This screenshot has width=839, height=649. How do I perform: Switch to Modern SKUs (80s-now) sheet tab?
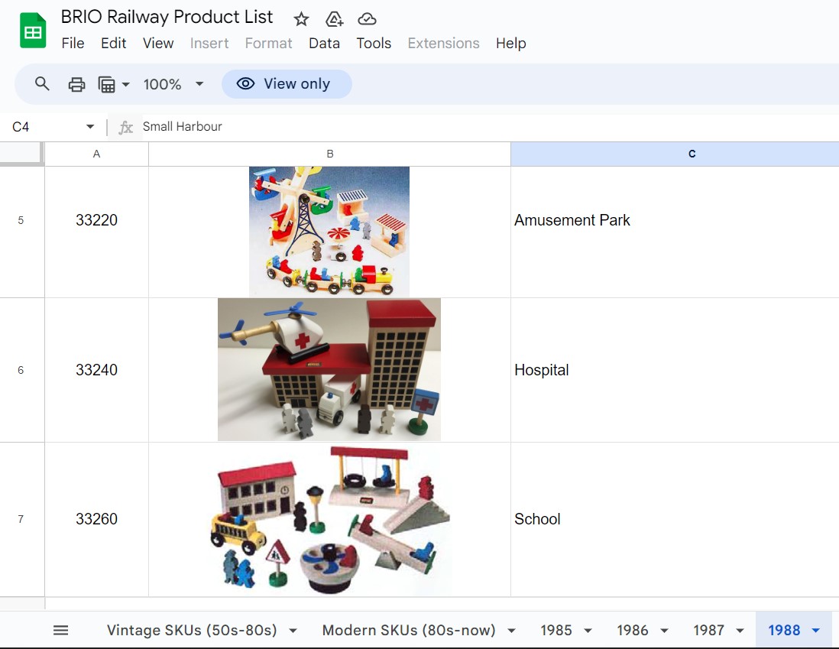408,630
